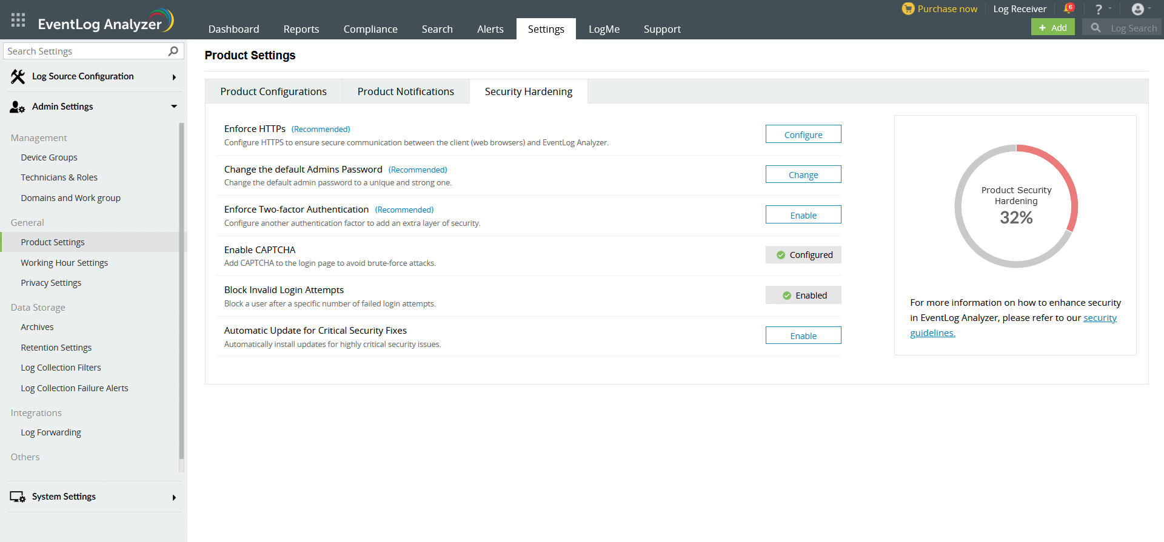
Task: Open the Compliance menu tab
Action: 370,29
